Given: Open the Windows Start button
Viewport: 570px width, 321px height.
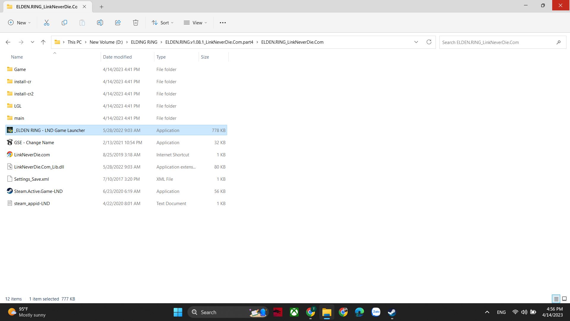Looking at the screenshot, I should pos(178,312).
